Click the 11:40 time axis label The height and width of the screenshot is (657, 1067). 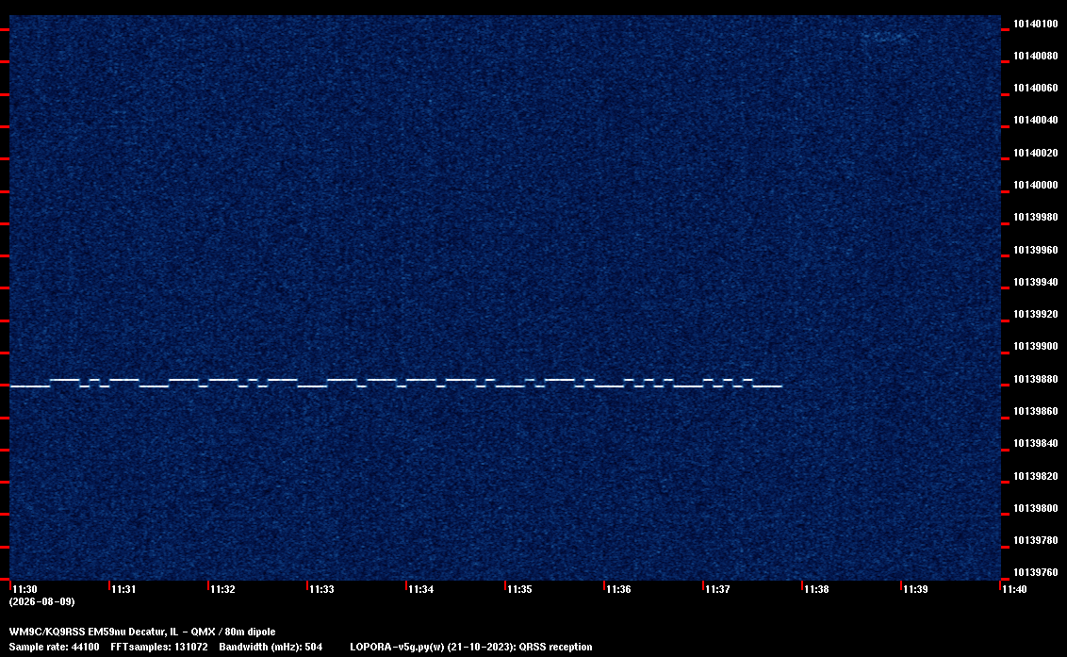(x=1014, y=589)
